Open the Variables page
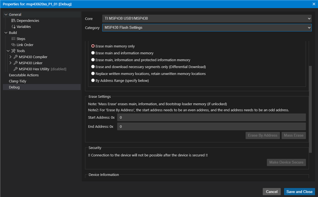This screenshot has height=197, width=318. tap(24, 27)
